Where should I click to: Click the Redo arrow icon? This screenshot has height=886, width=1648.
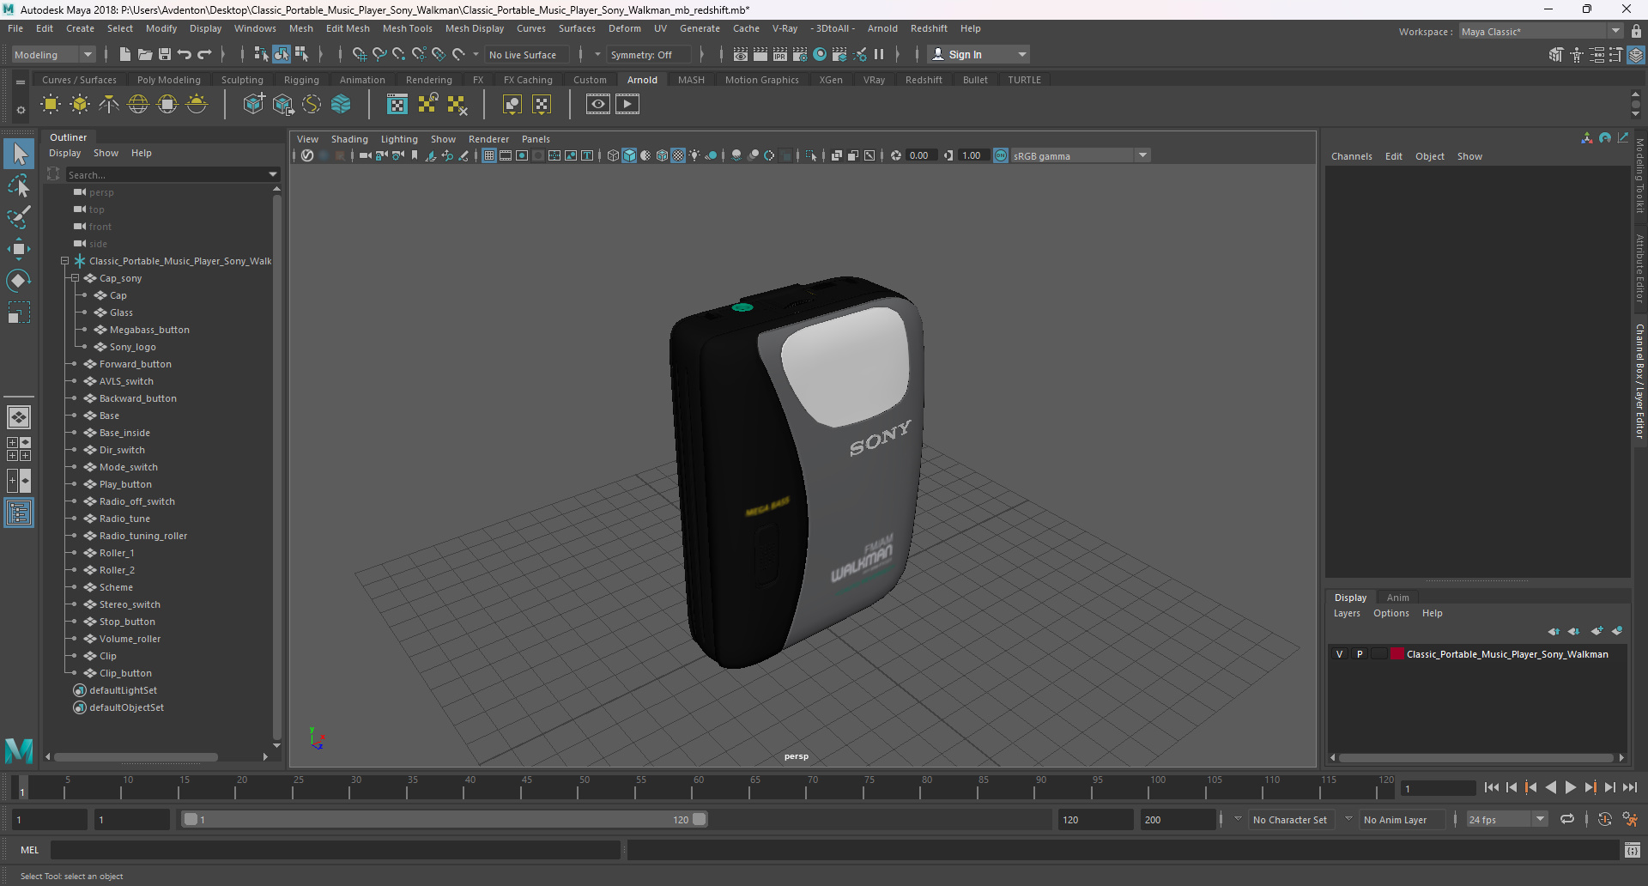coord(204,54)
